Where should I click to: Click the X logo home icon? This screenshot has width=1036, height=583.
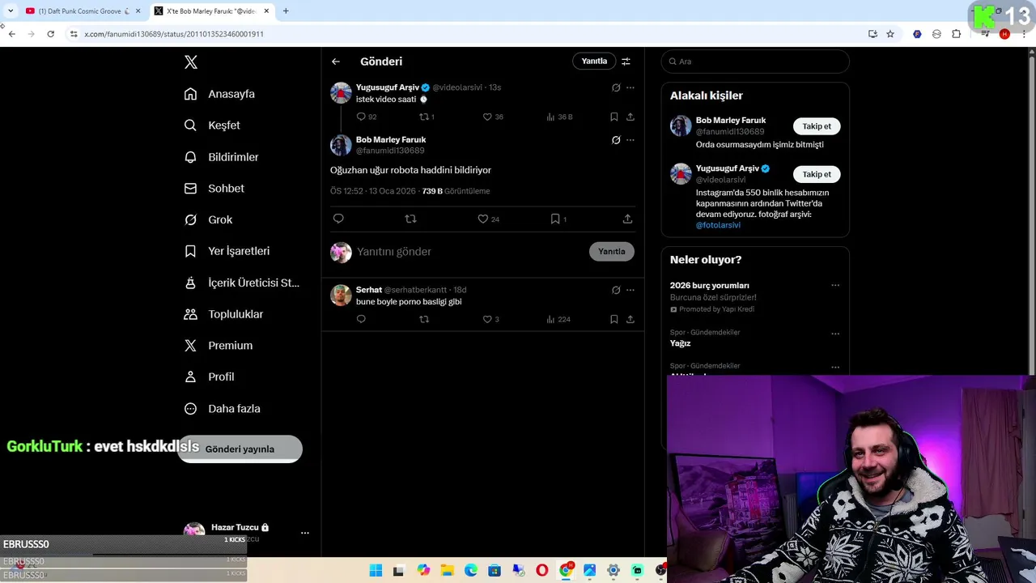tap(190, 62)
